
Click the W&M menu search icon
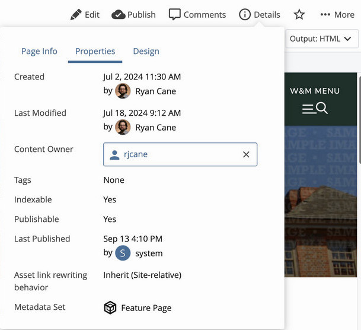[x=322, y=108]
